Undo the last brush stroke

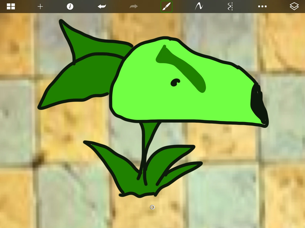[101, 6]
